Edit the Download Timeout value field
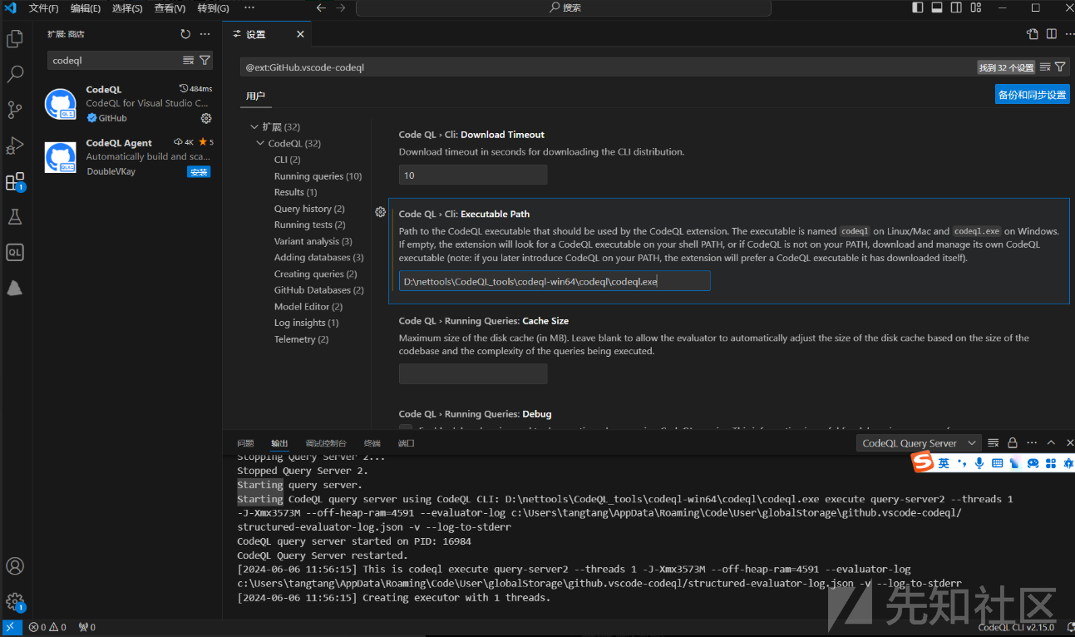1075x637 pixels. tap(473, 175)
